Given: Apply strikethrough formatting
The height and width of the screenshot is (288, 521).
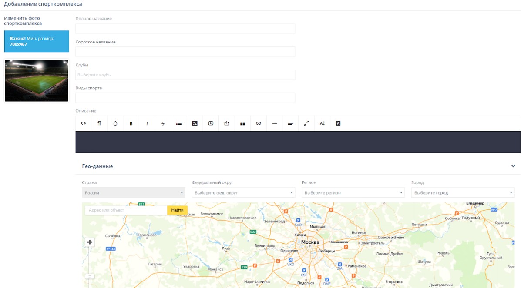Looking at the screenshot, I should click(163, 123).
